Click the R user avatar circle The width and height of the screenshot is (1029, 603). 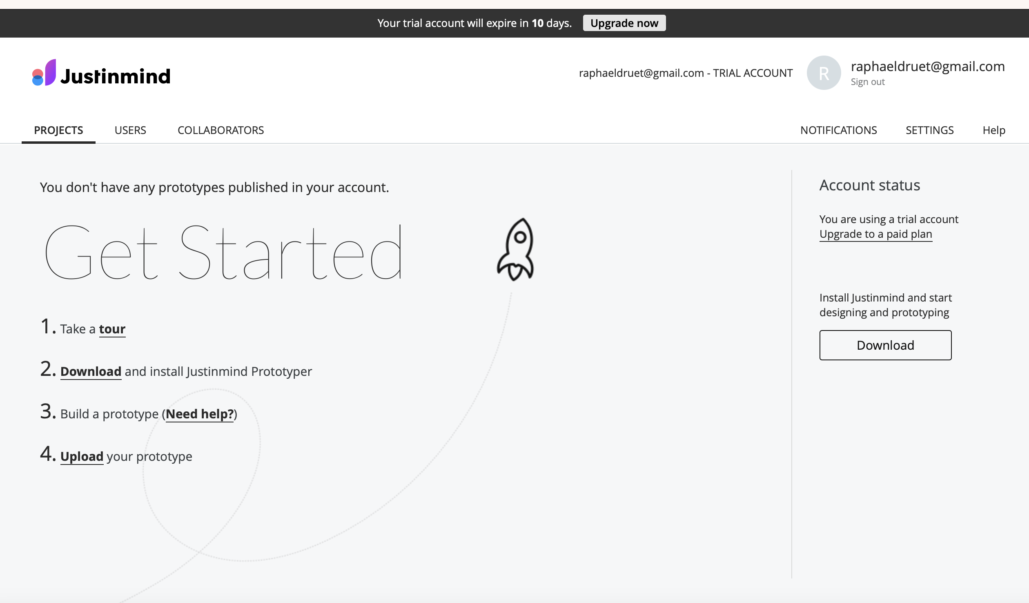[x=824, y=73]
